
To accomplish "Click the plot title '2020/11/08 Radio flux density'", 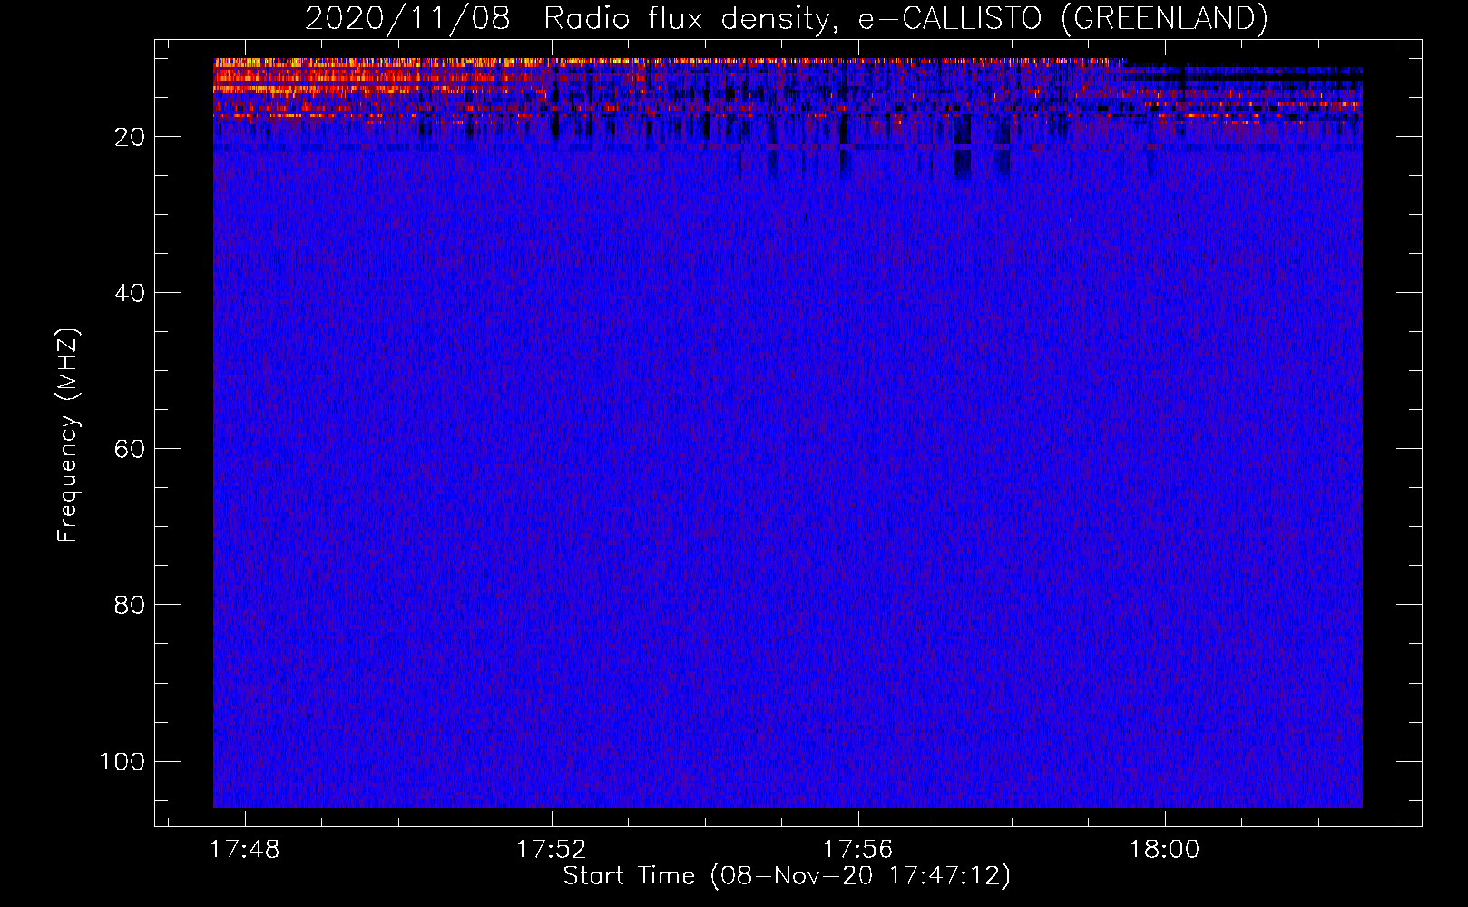I will [786, 18].
